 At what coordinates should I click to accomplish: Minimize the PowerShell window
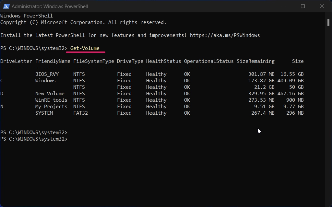[284, 6]
